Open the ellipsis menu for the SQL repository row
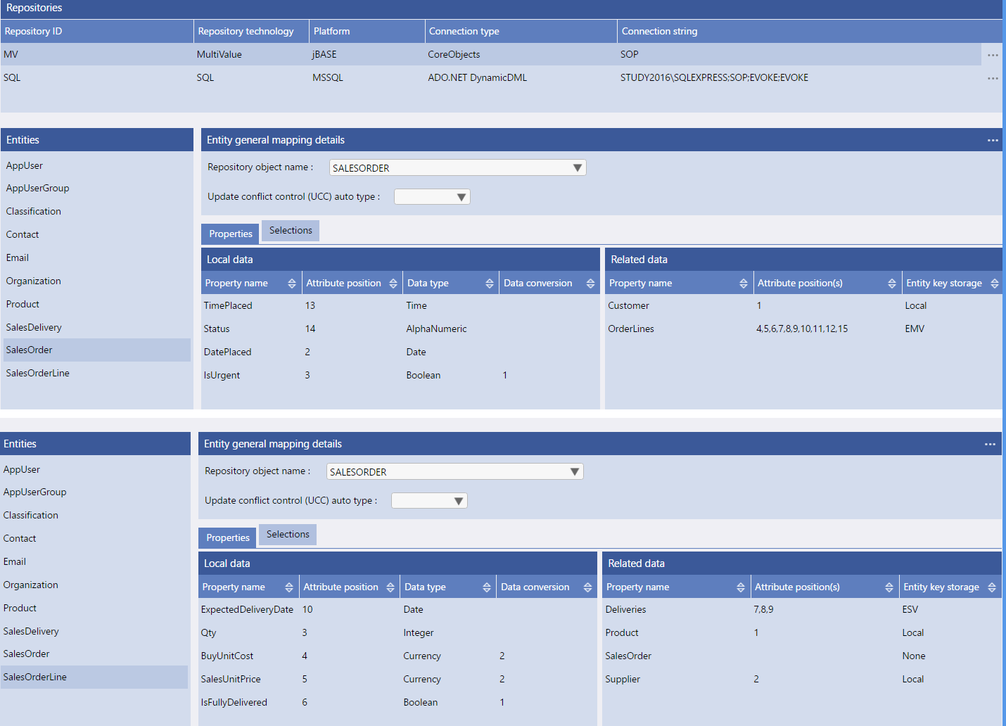Image resolution: width=1006 pixels, height=726 pixels. point(993,78)
